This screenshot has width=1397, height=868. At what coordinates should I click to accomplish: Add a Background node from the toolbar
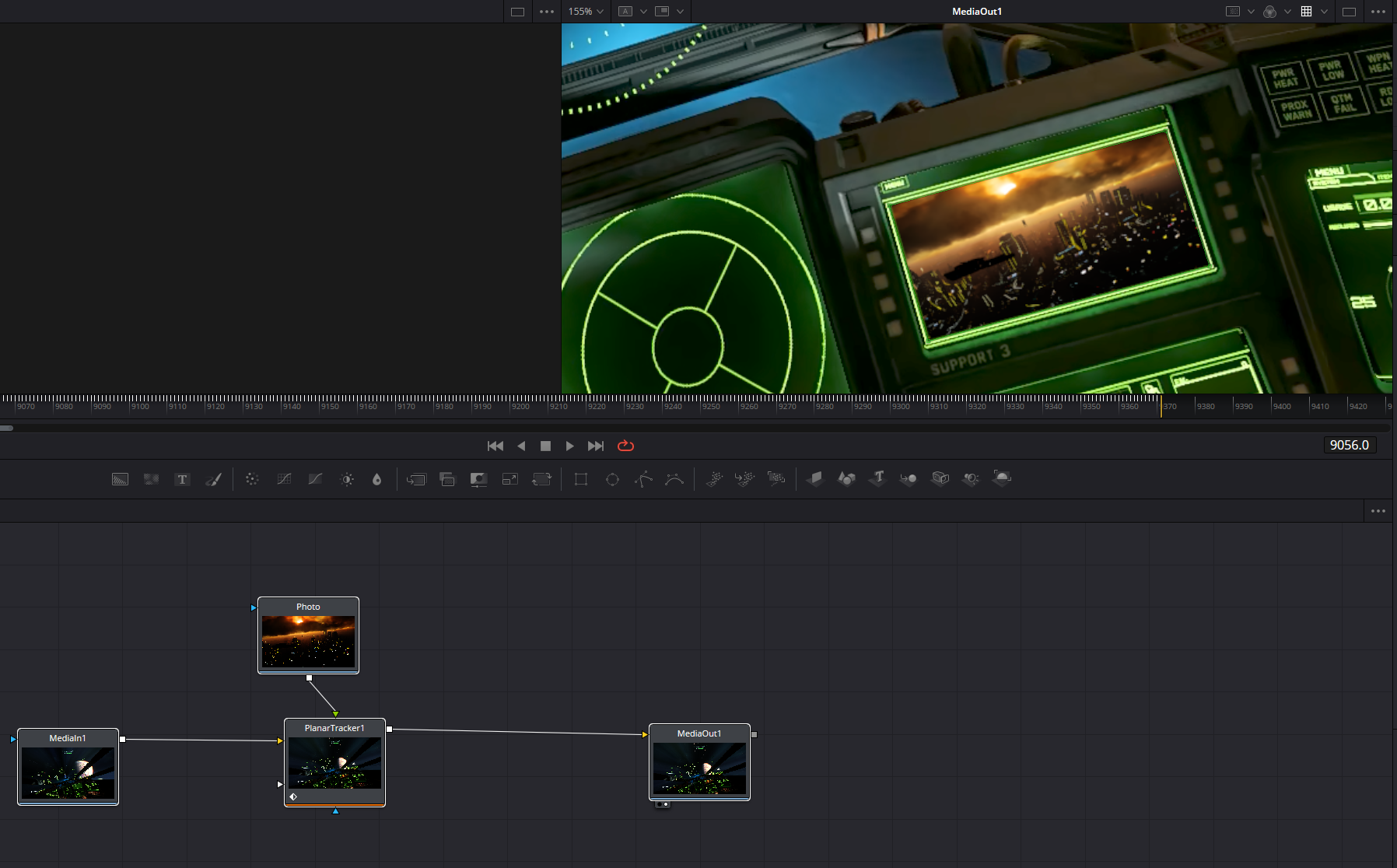point(120,479)
